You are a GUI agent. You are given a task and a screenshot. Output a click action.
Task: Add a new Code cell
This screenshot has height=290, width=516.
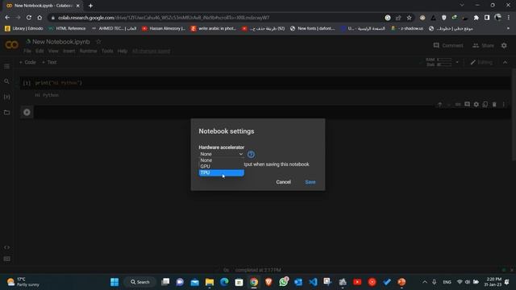pyautogui.click(x=27, y=62)
